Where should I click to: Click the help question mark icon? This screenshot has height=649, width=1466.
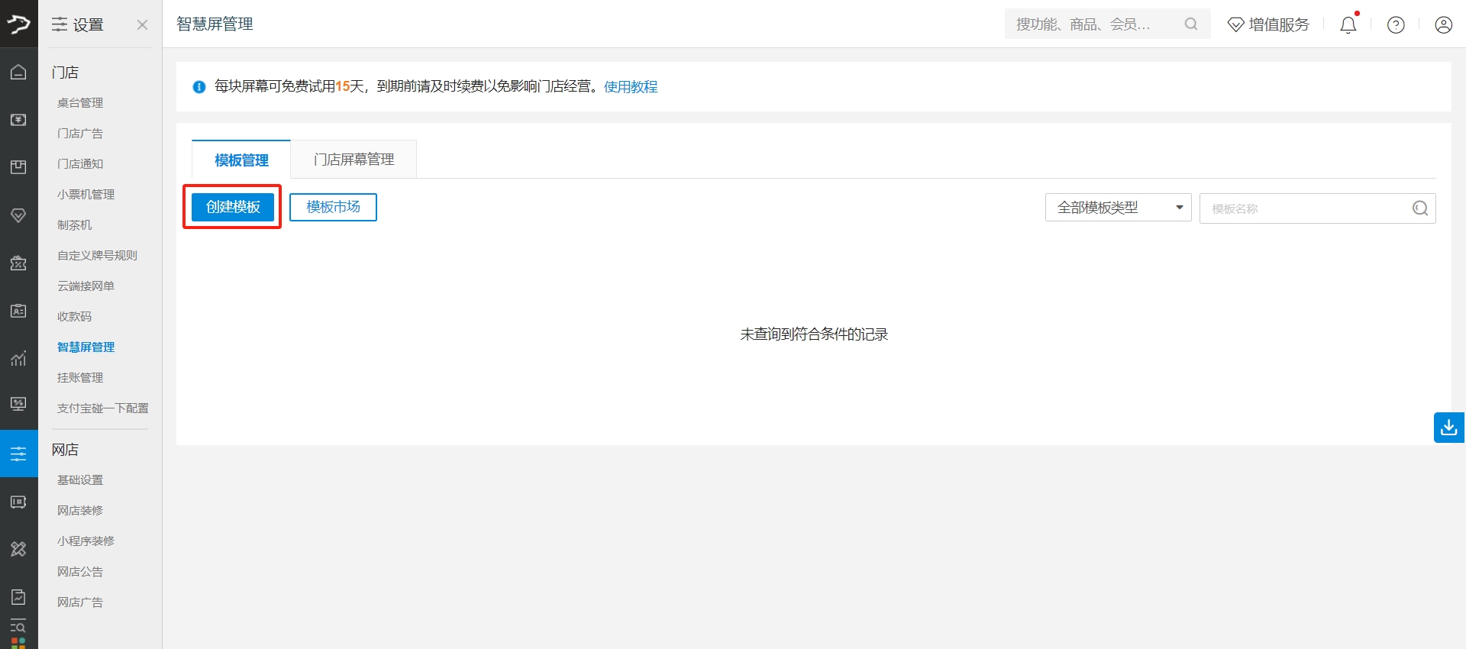click(1396, 25)
